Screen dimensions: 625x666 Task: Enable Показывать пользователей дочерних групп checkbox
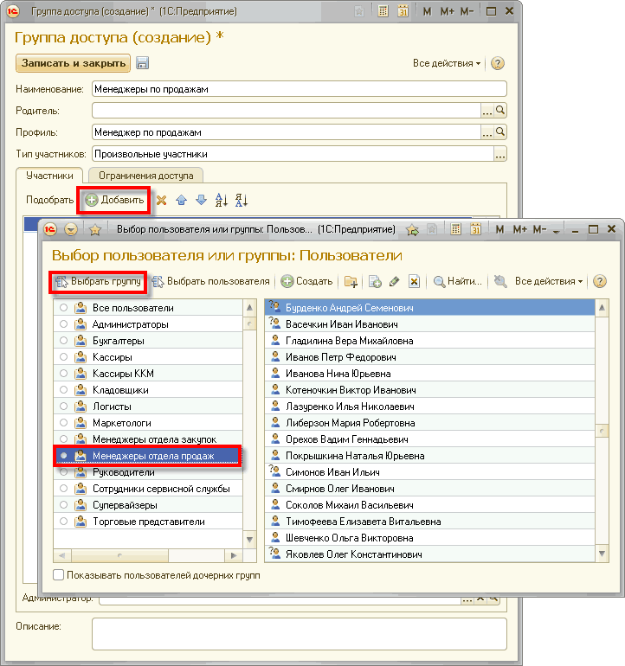click(x=59, y=574)
